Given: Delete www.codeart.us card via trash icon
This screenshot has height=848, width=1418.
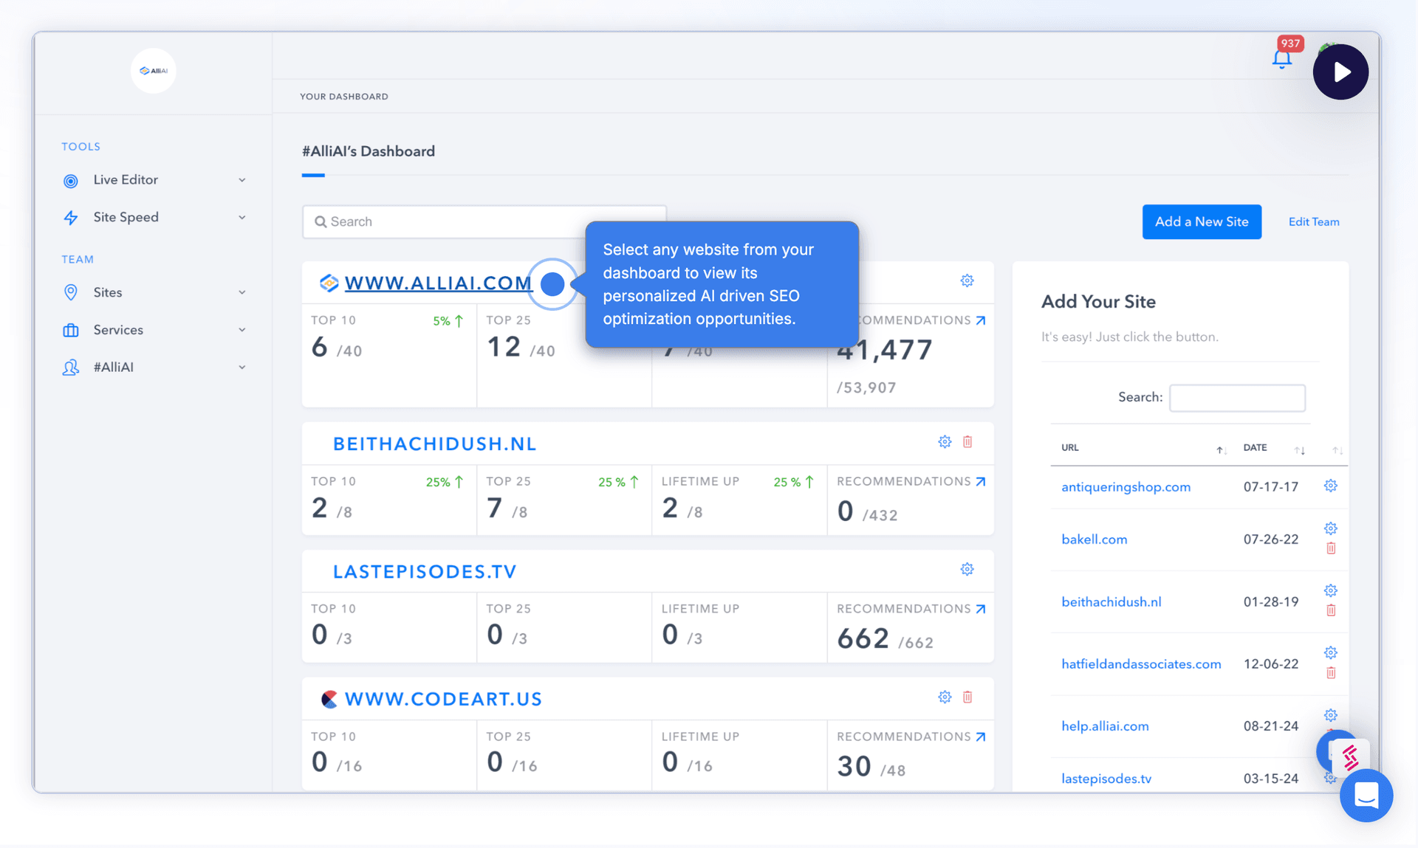Looking at the screenshot, I should tap(967, 697).
